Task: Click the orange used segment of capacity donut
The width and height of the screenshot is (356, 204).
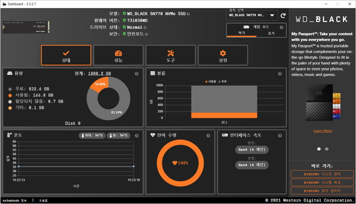Action: (99, 84)
